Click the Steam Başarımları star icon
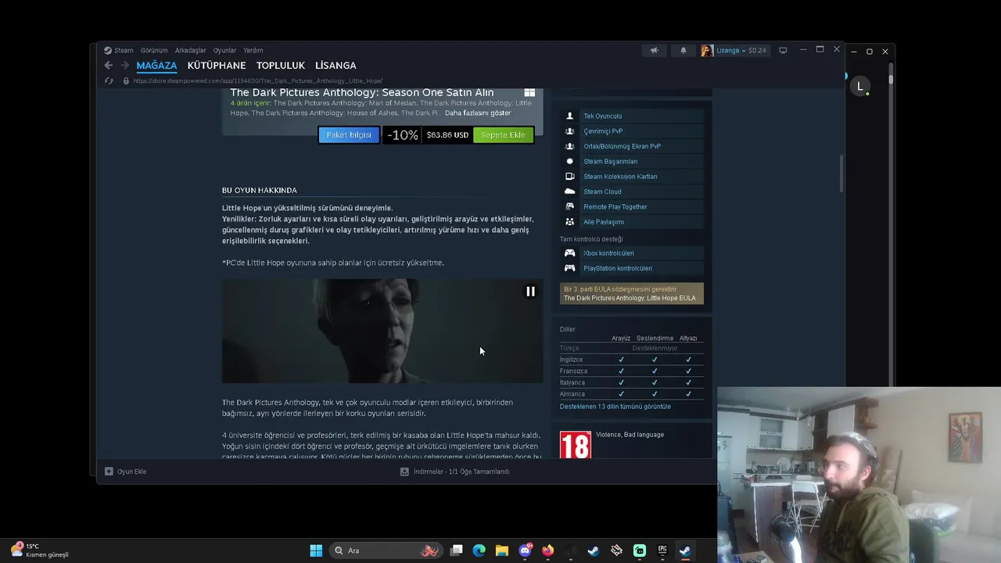Viewport: 1001px width, 563px height. click(x=569, y=161)
